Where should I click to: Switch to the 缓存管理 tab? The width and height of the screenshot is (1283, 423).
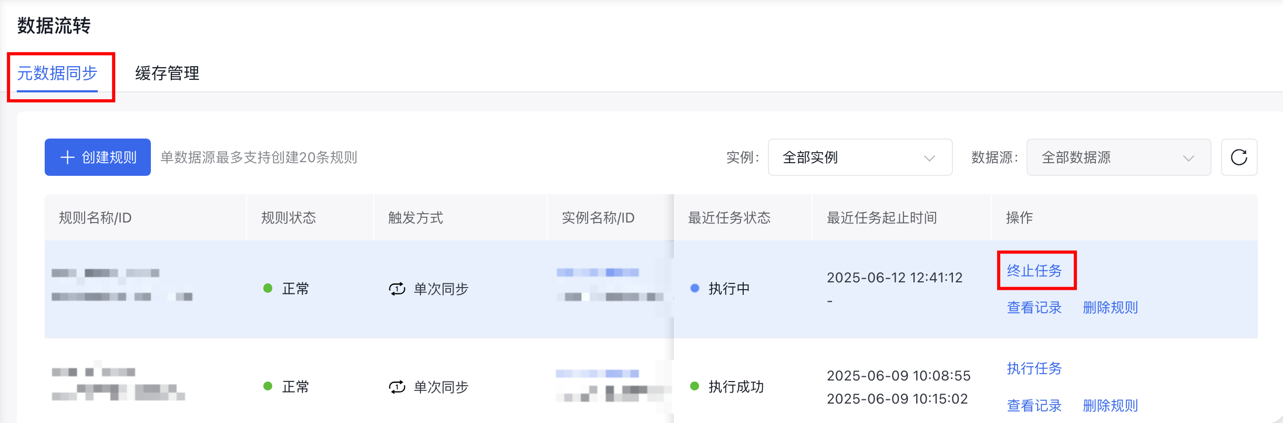[167, 73]
